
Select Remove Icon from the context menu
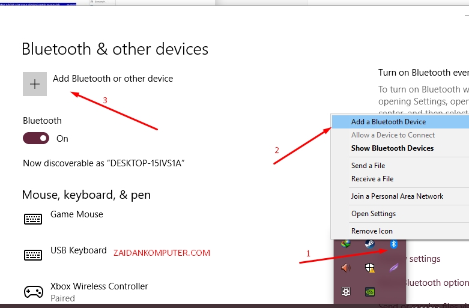pyautogui.click(x=401, y=231)
